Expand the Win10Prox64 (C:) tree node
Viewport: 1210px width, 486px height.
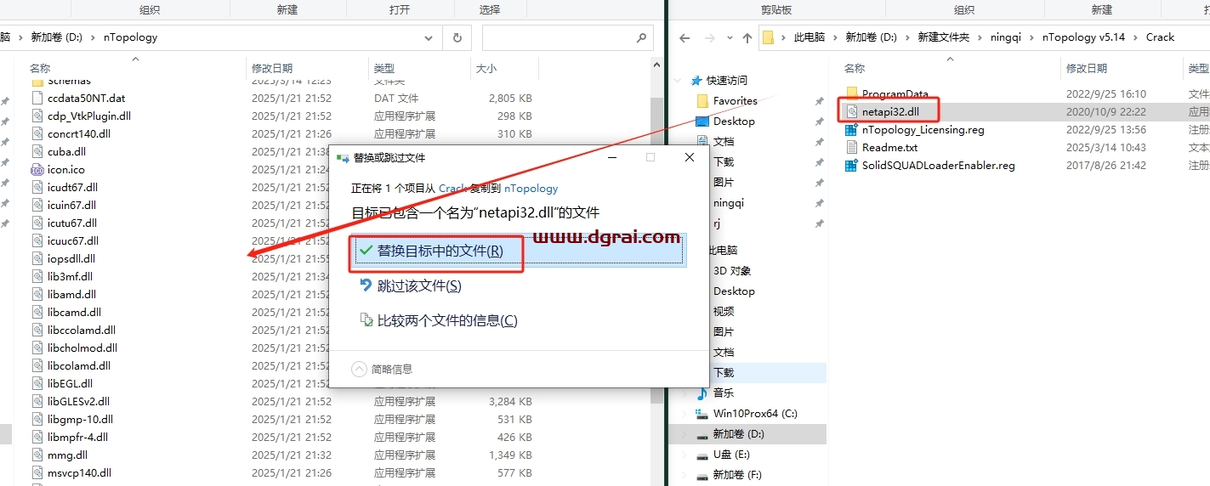coord(682,414)
